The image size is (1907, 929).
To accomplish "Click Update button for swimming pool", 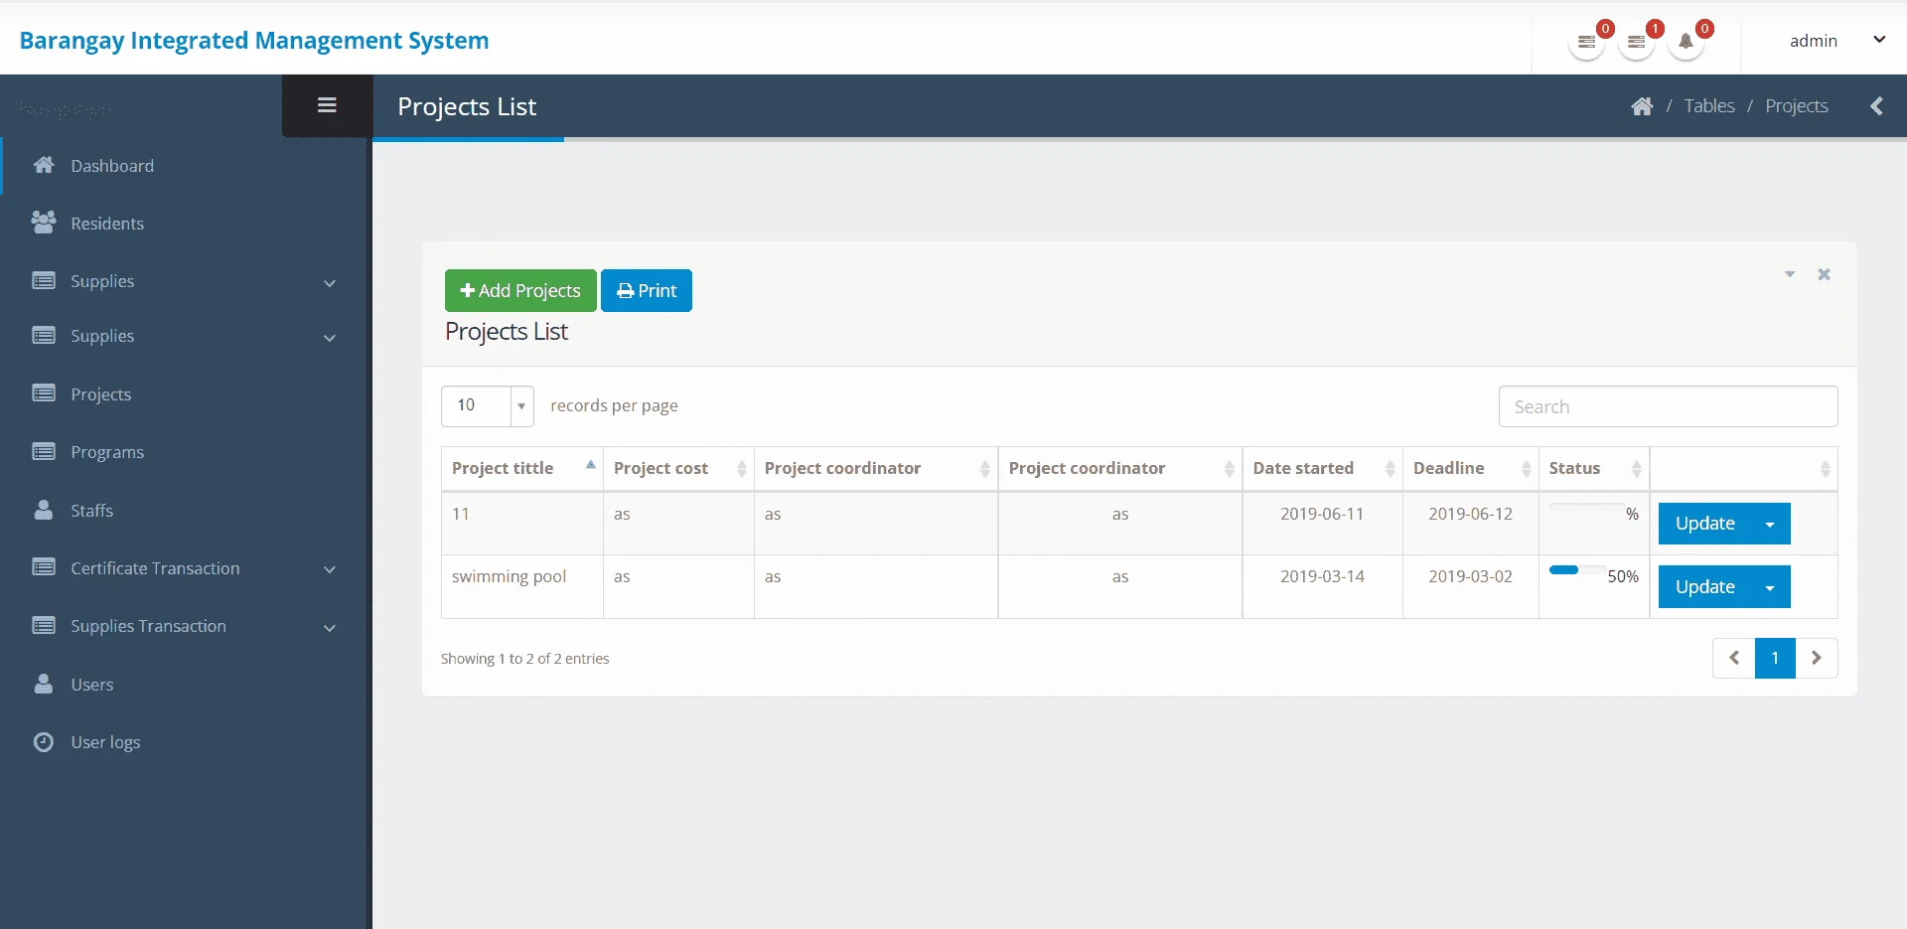I will pos(1704,587).
